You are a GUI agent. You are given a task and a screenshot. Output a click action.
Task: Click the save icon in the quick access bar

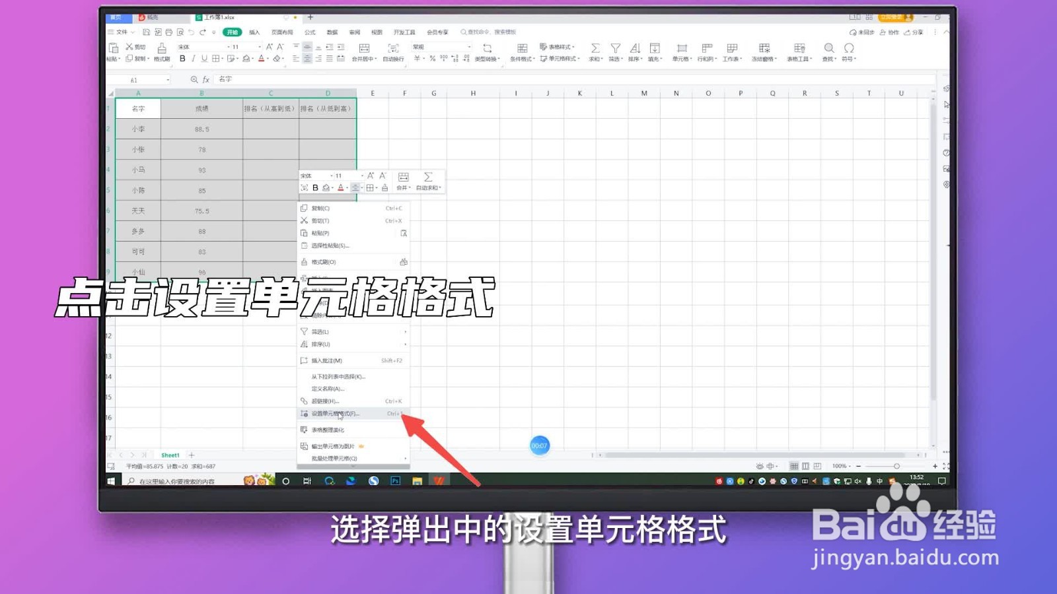[x=147, y=32]
